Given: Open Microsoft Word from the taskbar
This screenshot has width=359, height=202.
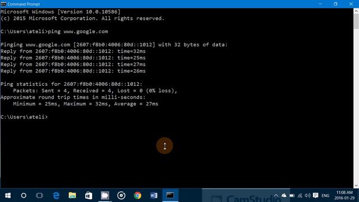Looking at the screenshot, I should [154, 195].
